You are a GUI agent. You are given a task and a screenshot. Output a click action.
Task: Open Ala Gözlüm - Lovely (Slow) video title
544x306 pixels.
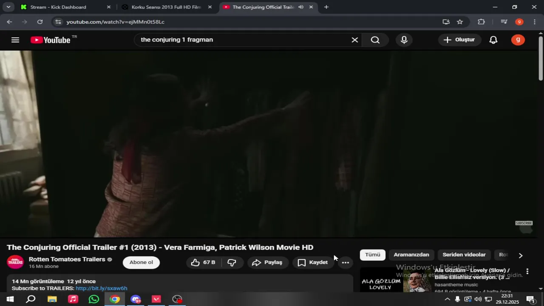pyautogui.click(x=472, y=274)
